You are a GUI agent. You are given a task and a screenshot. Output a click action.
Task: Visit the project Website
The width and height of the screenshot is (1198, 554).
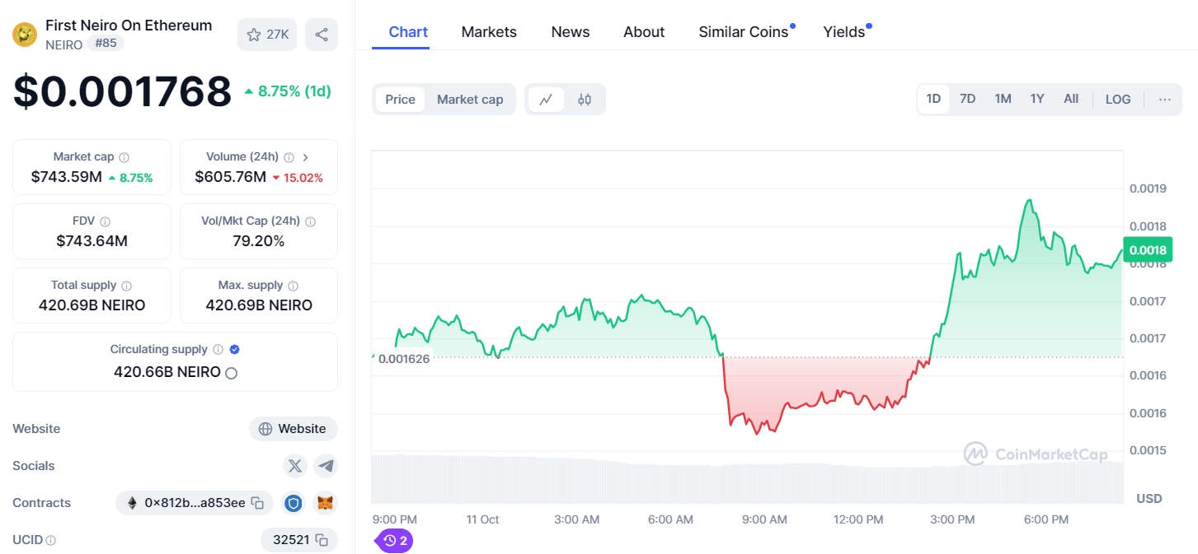point(293,428)
